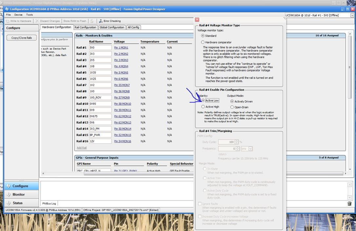
Task: Click the Monitor navigation button
Action: (x=22, y=194)
